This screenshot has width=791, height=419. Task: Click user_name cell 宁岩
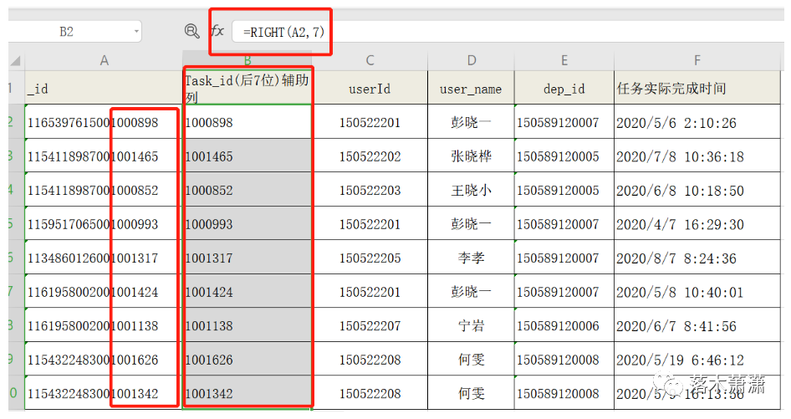(x=471, y=325)
